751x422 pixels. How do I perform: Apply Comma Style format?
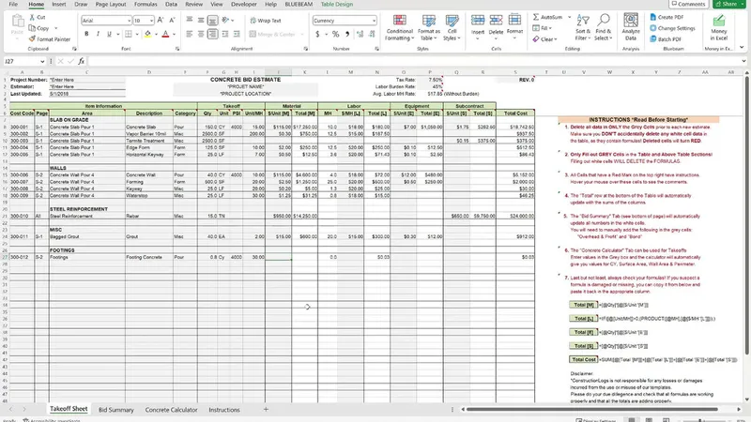click(x=347, y=34)
